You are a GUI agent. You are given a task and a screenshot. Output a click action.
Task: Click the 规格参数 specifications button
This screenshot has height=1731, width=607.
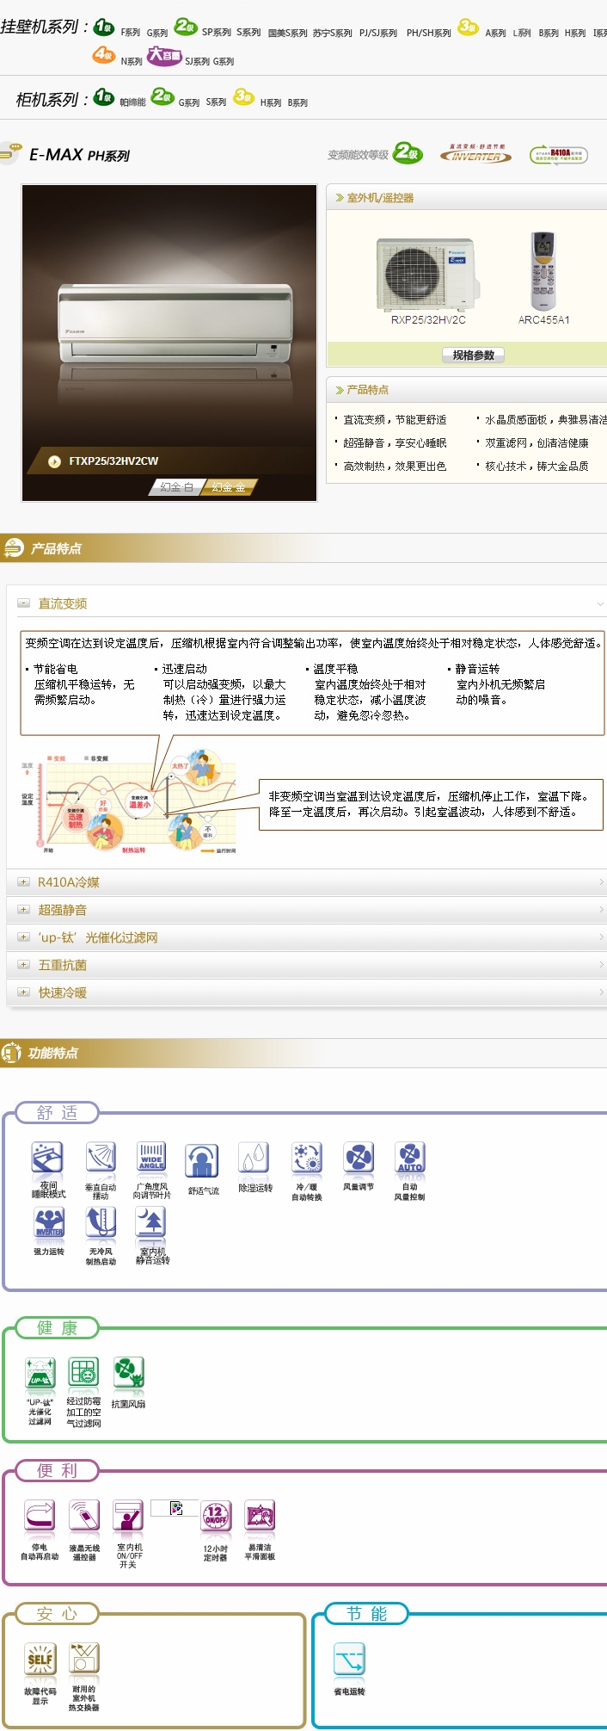(473, 355)
